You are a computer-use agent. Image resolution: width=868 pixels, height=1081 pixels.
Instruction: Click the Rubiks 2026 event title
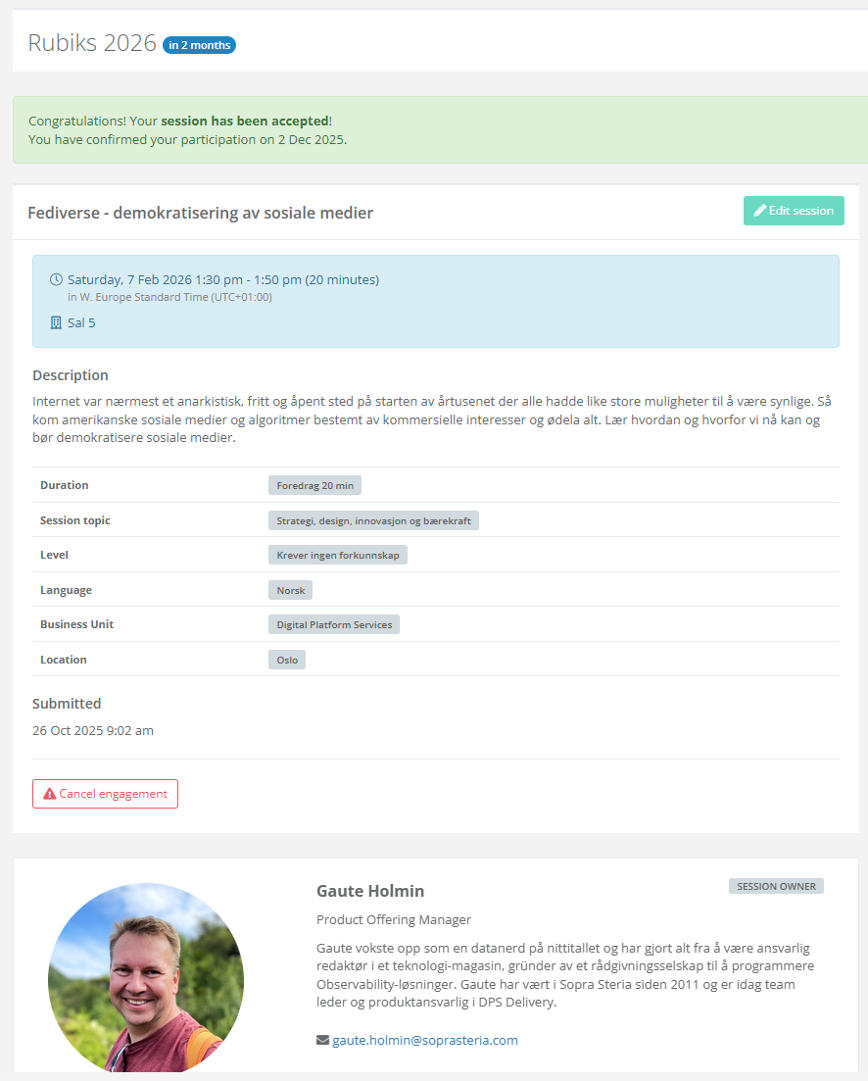point(92,43)
